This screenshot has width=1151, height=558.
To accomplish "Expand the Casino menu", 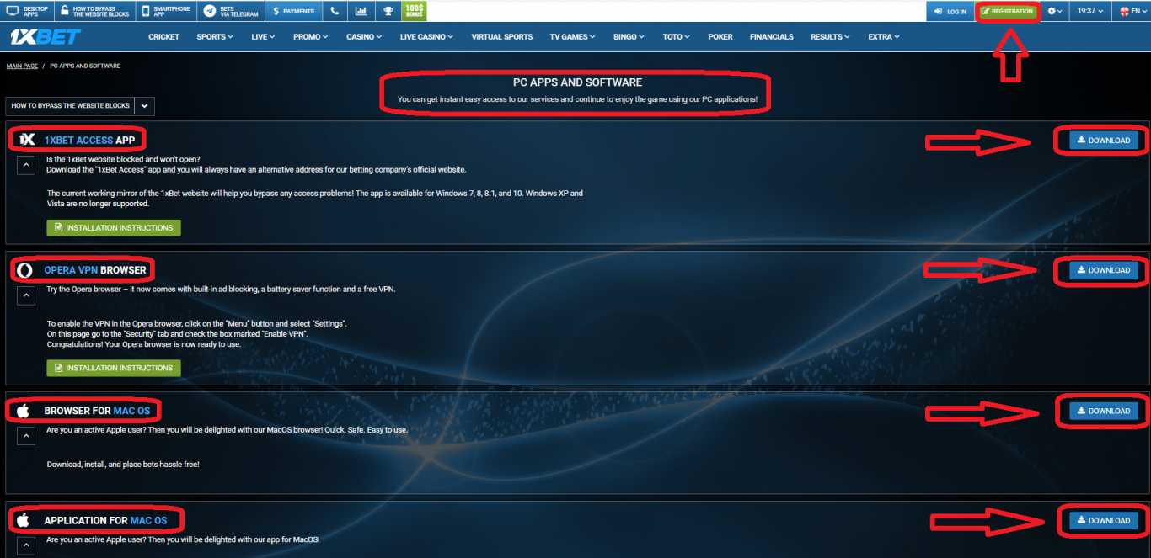I will 364,37.
